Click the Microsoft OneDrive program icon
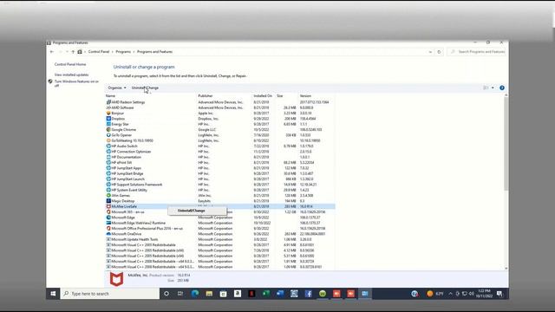This screenshot has width=555, height=312. (108, 233)
